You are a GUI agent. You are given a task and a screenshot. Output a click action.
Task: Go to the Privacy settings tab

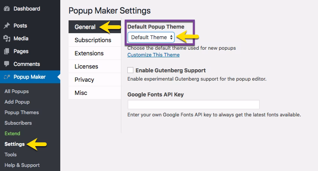click(84, 79)
